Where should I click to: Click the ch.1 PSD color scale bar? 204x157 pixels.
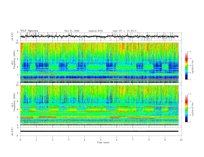pyautogui.click(x=186, y=66)
